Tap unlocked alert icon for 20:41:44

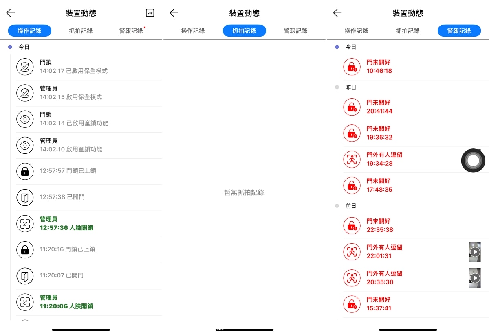click(x=352, y=107)
